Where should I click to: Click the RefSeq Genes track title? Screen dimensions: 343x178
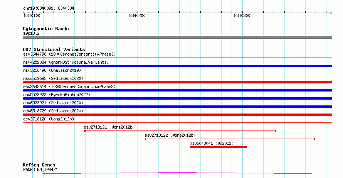tap(39, 165)
